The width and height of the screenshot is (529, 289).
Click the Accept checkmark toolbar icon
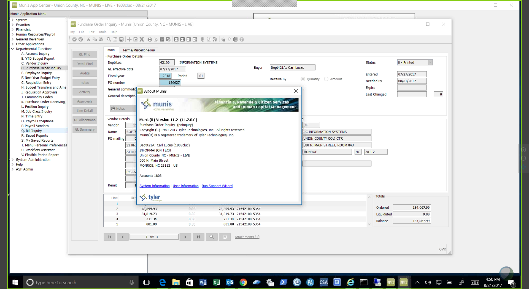point(74,40)
